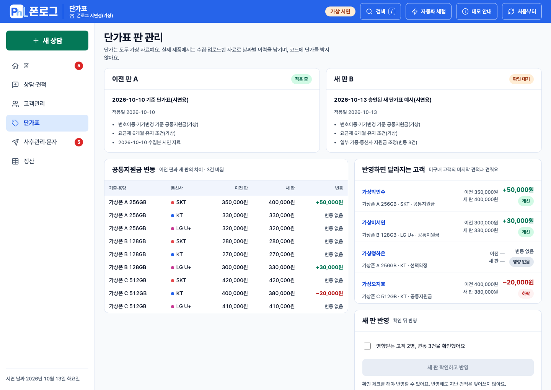The width and height of the screenshot is (551, 390).
Task: Click the 통신사 column header
Action: 177,188
